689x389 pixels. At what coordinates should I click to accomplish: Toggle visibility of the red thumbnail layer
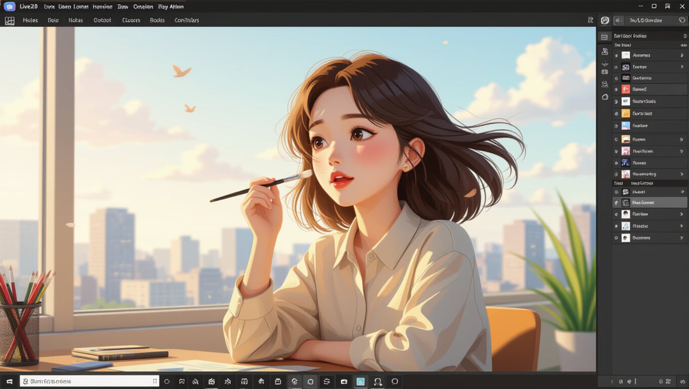617,90
